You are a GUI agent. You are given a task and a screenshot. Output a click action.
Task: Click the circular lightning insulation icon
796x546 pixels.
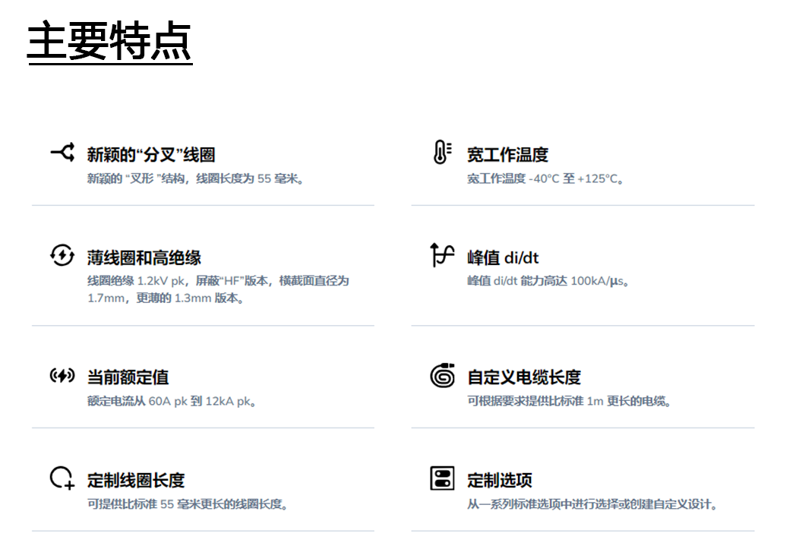62,255
